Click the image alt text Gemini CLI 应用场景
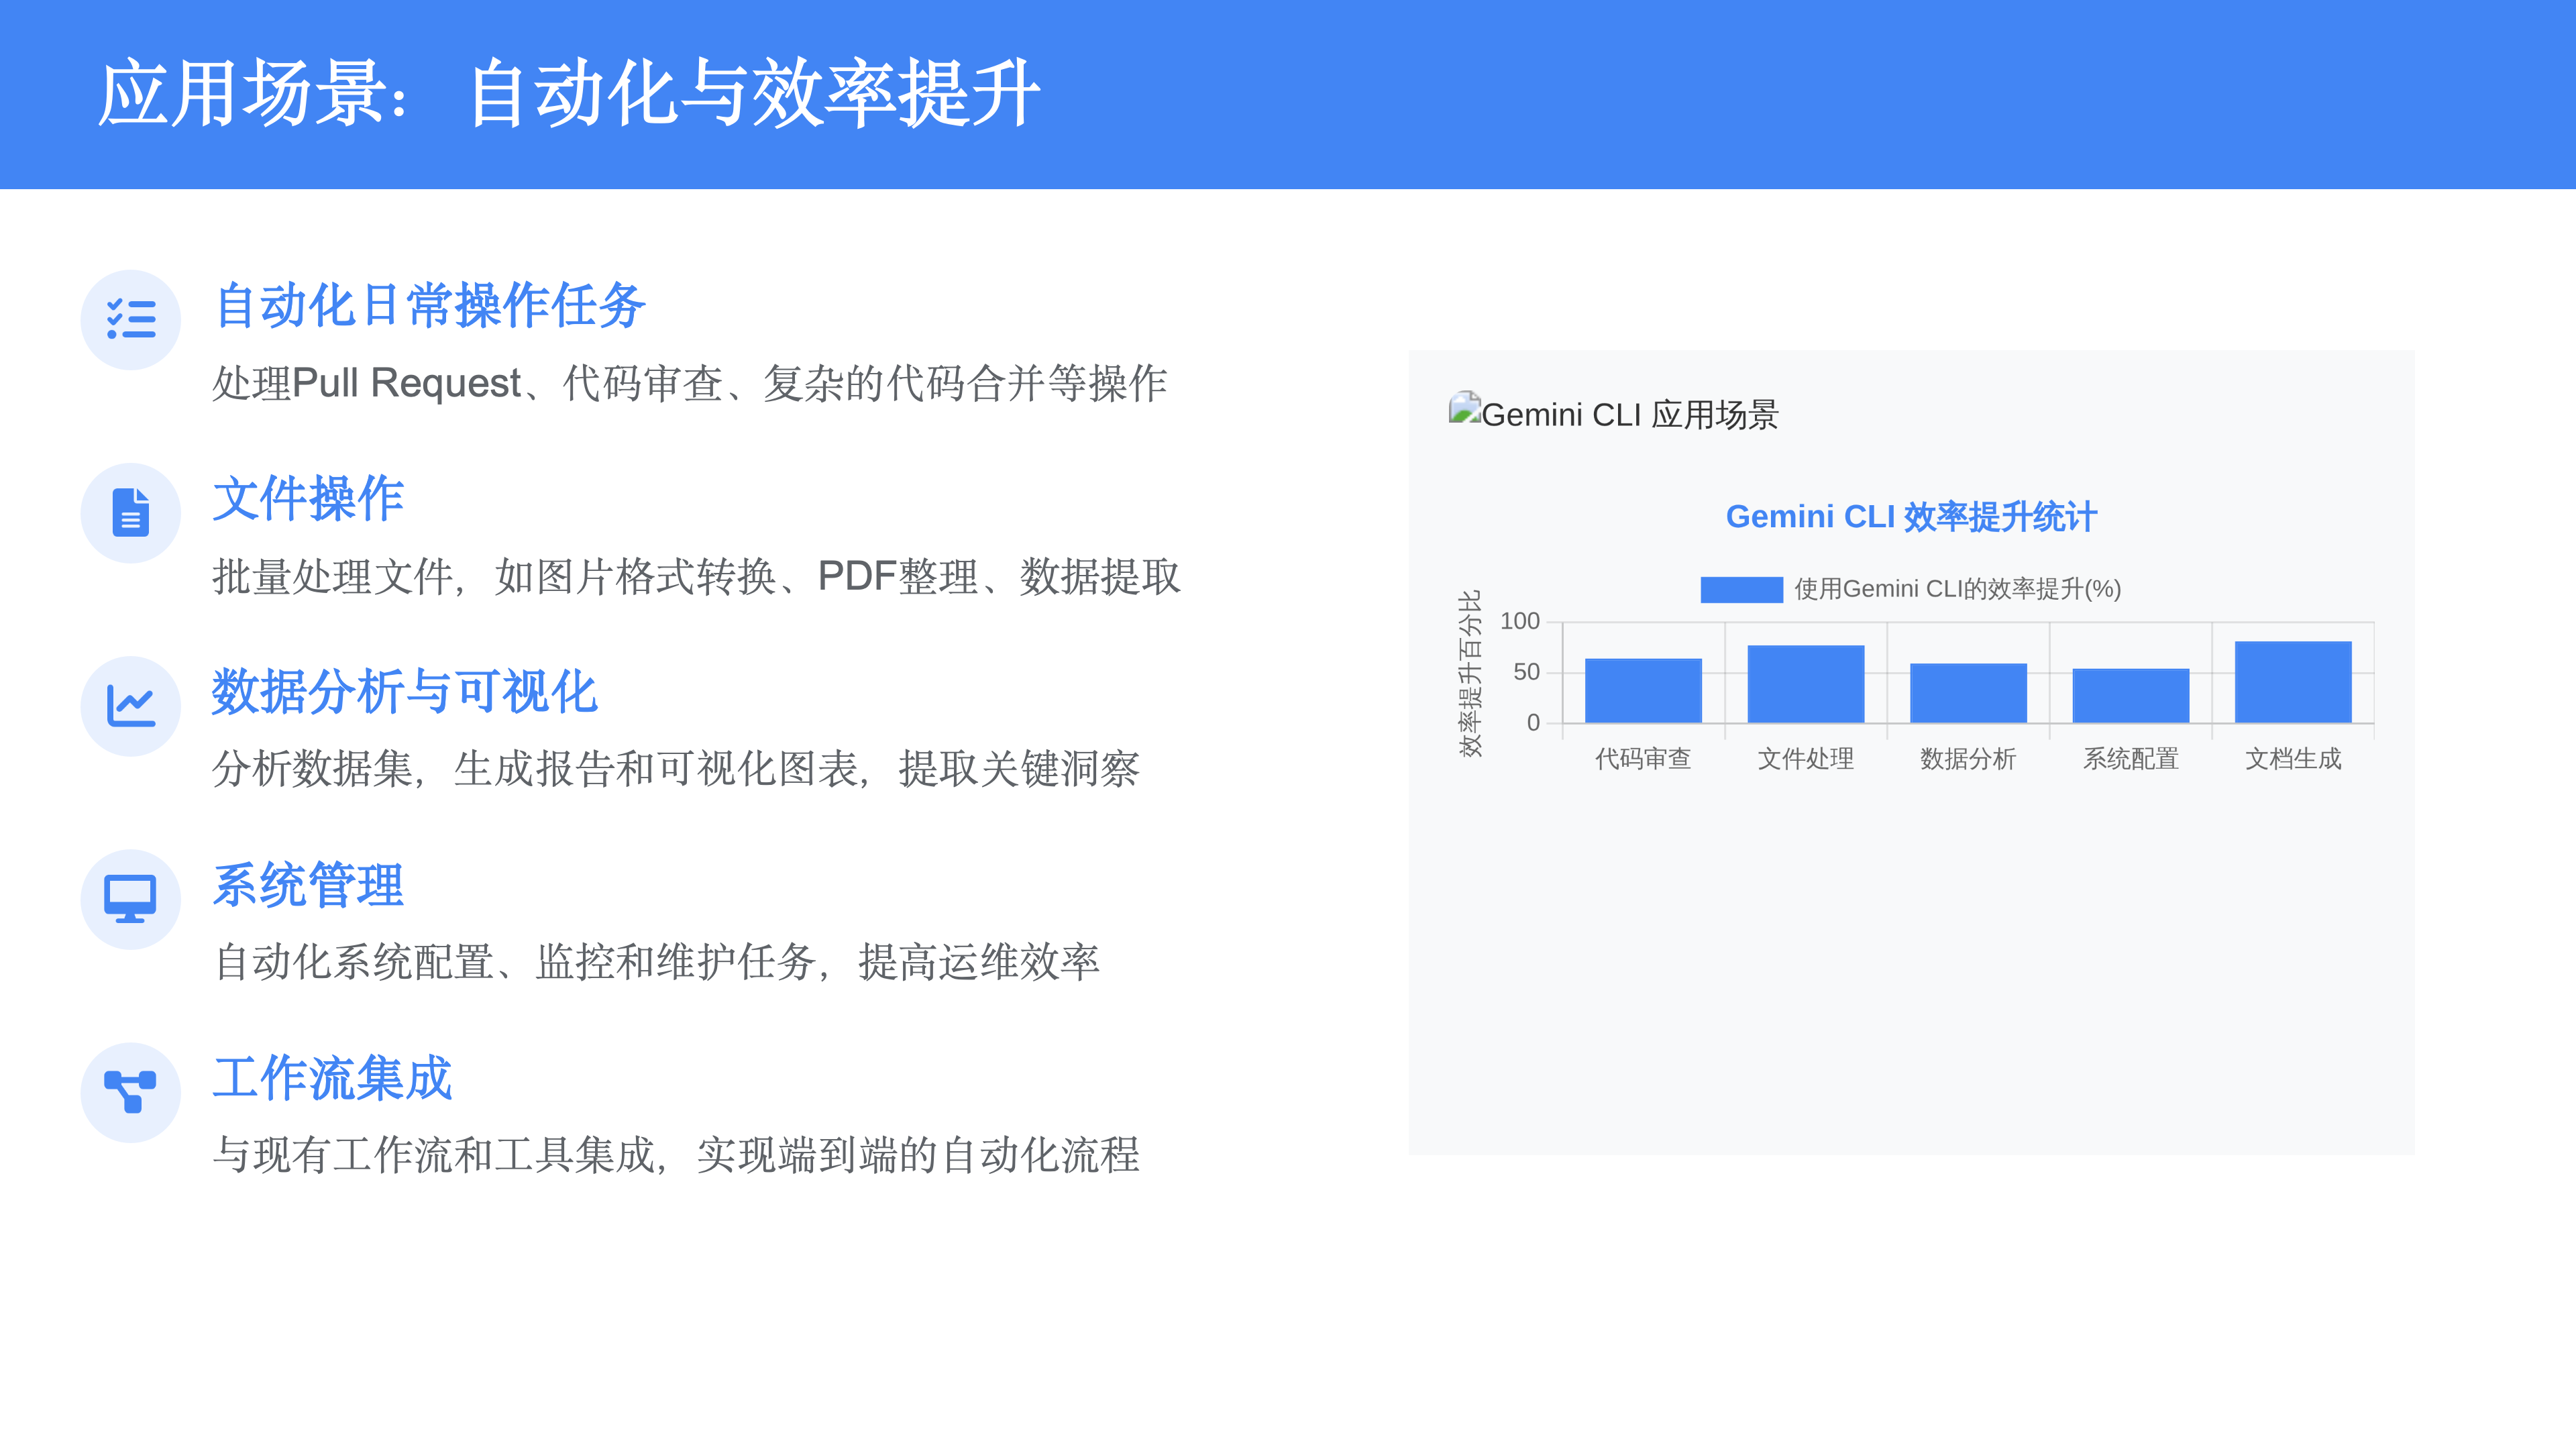This screenshot has height=1449, width=2576. [1630, 415]
